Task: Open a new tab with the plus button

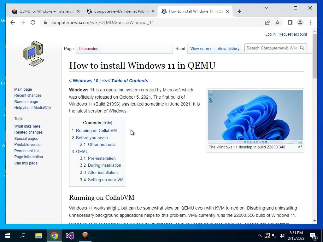Action: (239, 11)
